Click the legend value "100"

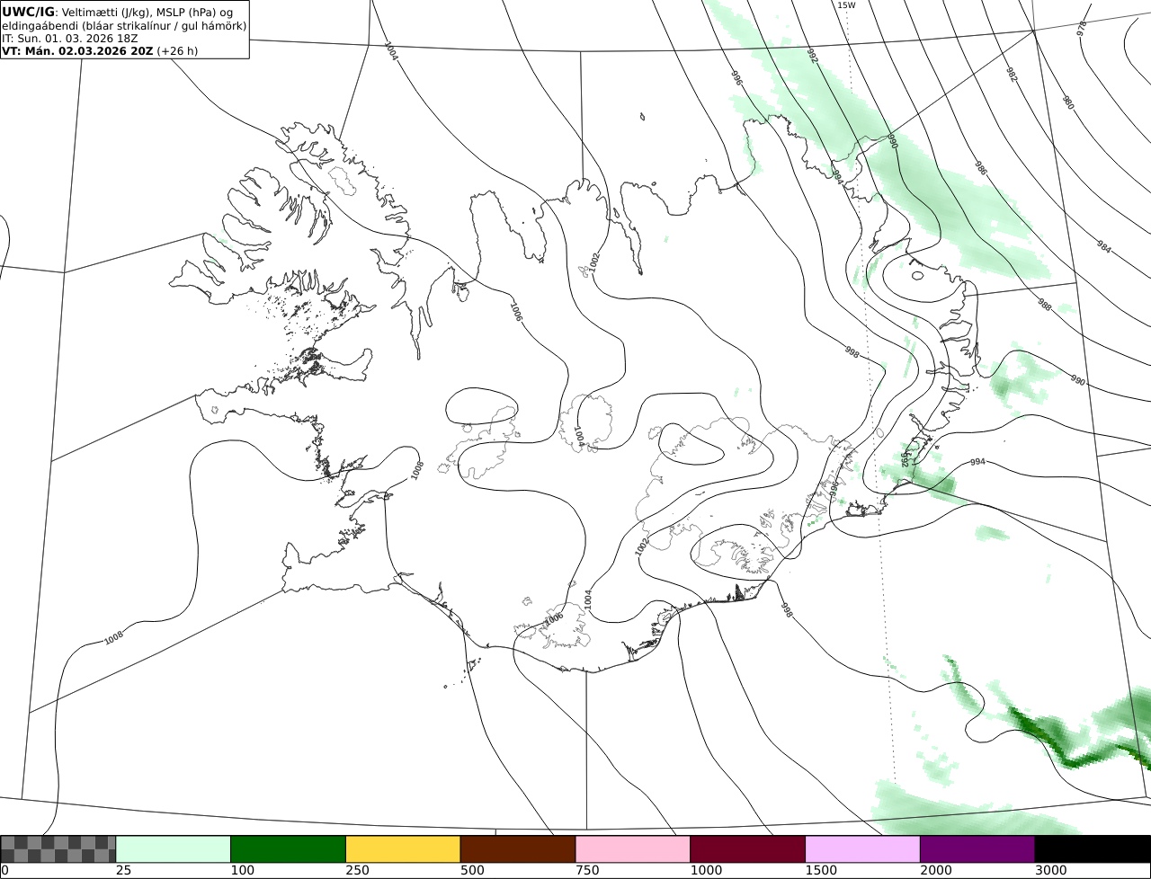tap(242, 870)
